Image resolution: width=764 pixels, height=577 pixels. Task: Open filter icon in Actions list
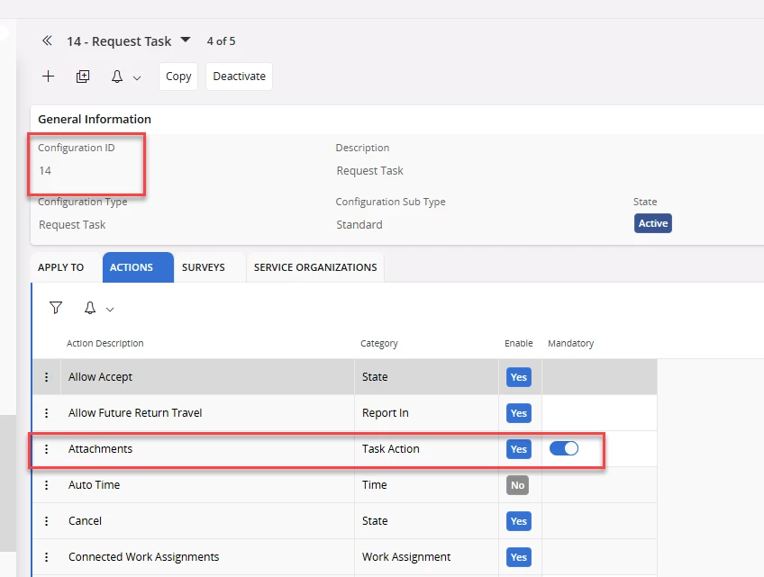56,308
